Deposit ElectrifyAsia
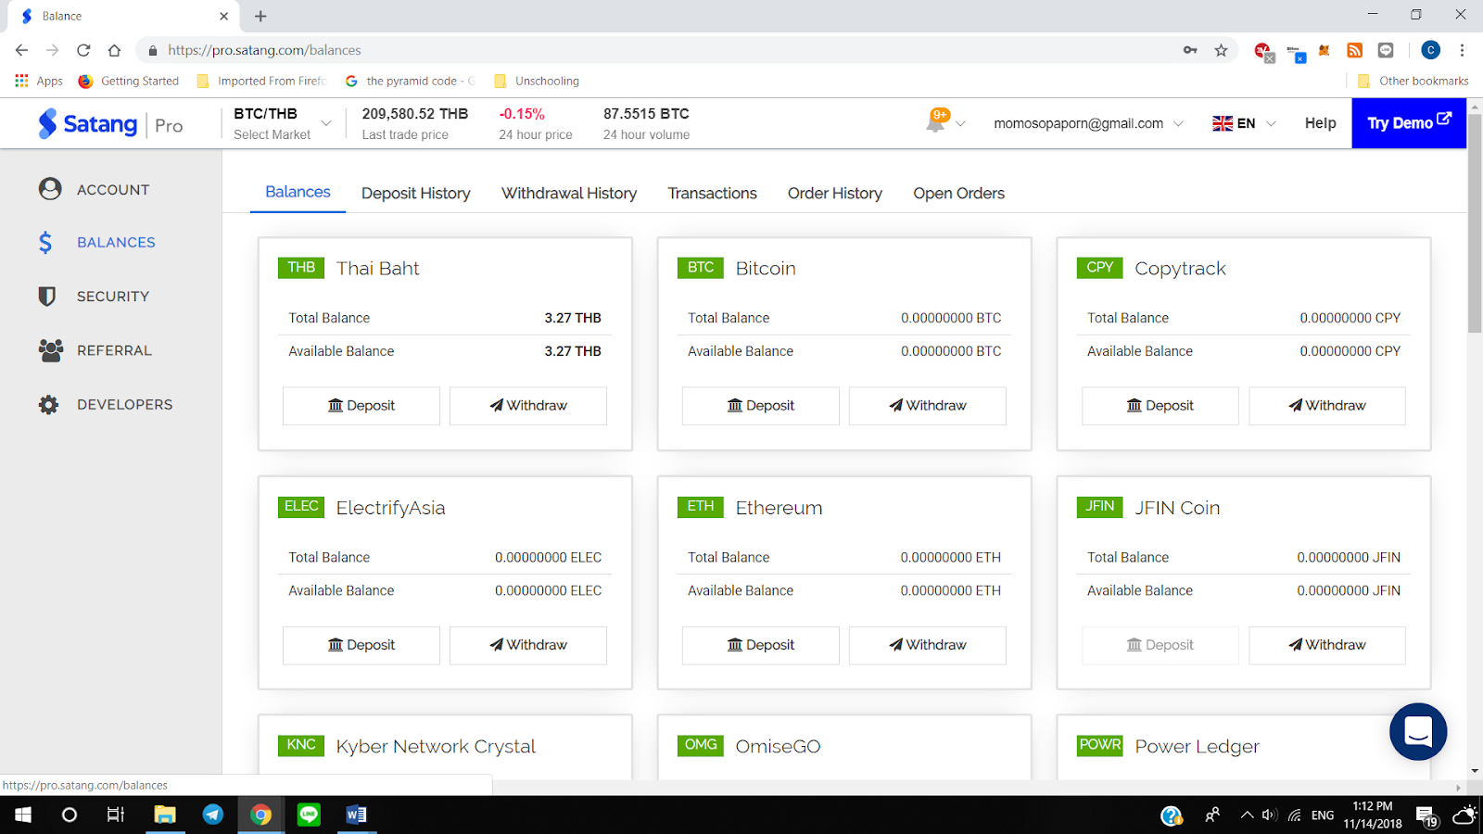Image resolution: width=1483 pixels, height=834 pixels. (361, 645)
